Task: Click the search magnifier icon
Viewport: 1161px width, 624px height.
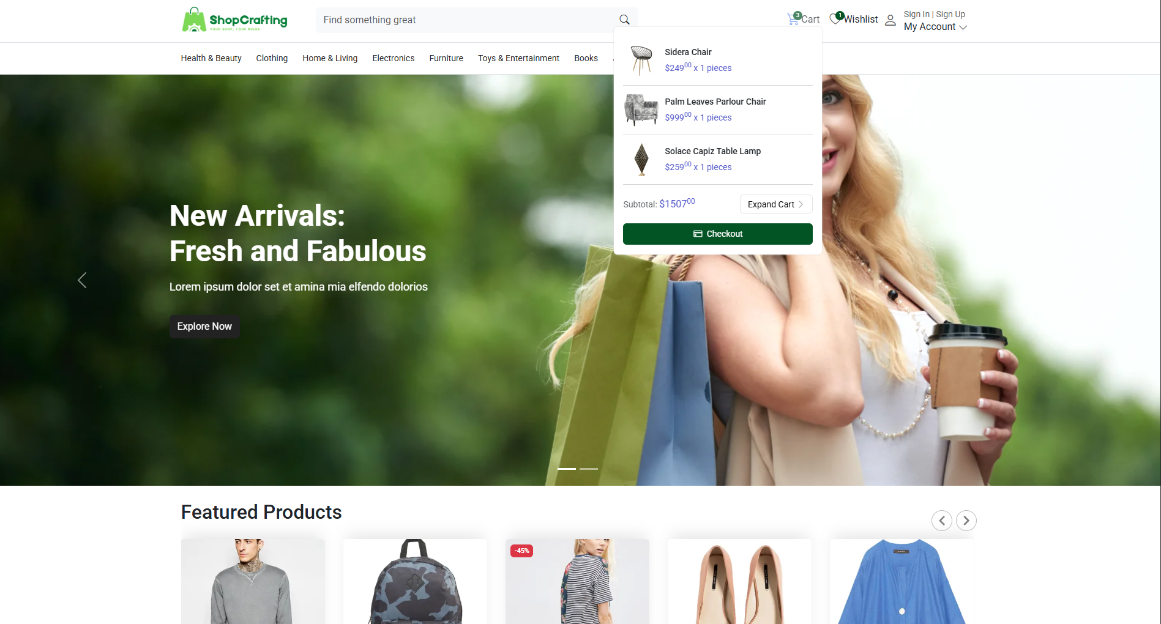Action: click(624, 20)
